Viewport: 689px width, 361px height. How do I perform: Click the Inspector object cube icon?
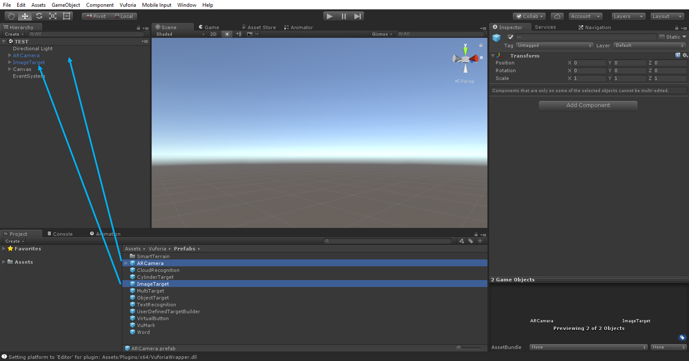click(496, 38)
